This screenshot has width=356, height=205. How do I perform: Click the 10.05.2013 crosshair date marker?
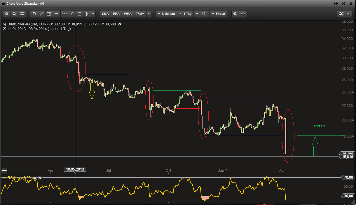[75, 169]
